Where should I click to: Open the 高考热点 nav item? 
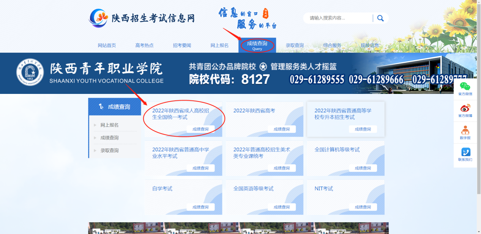click(x=144, y=45)
